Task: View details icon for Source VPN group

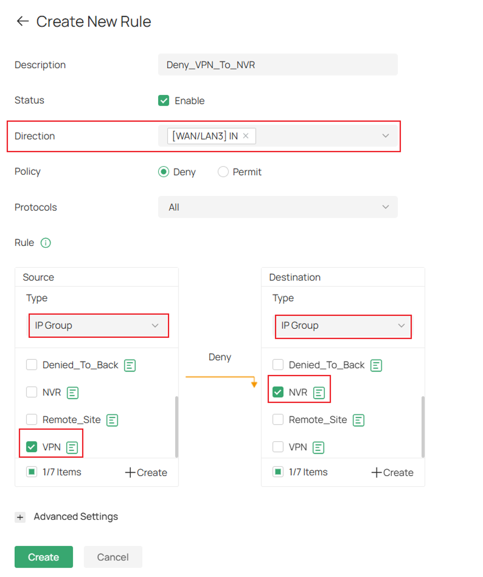Action: coord(72,447)
